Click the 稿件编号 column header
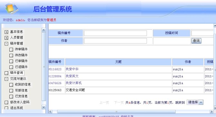Screen dimensions: 216x117 [56, 62]
